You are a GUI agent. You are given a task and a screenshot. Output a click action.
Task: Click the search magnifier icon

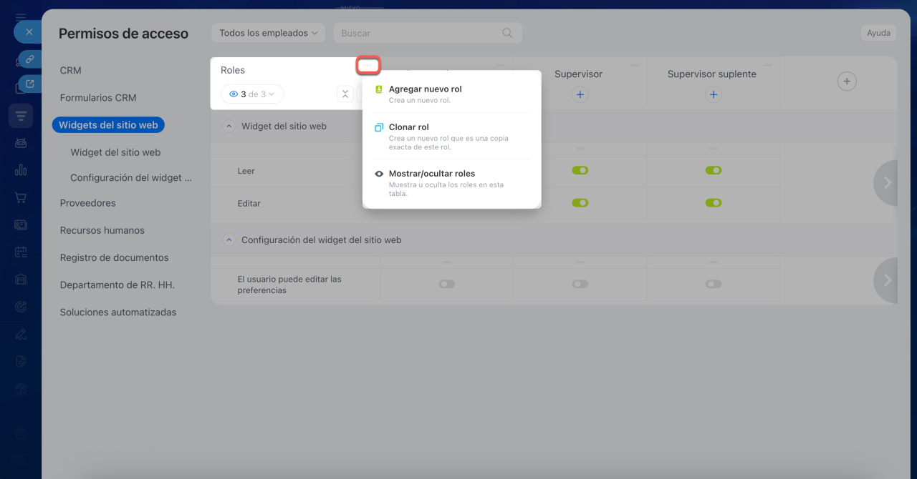click(507, 33)
